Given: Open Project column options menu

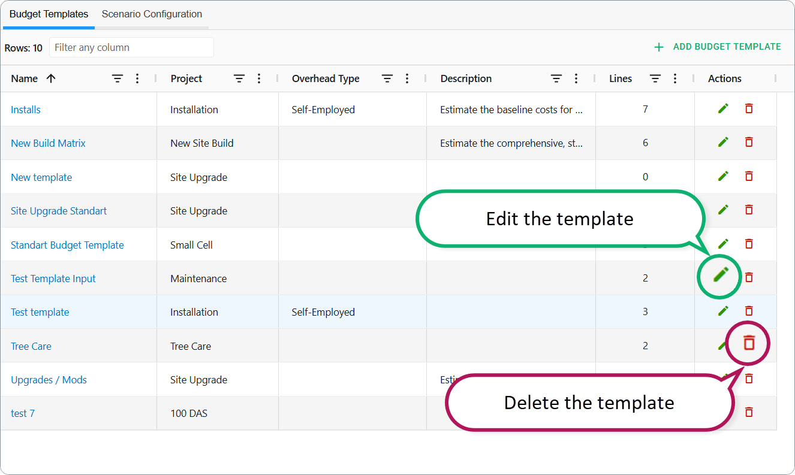Looking at the screenshot, I should pyautogui.click(x=259, y=78).
